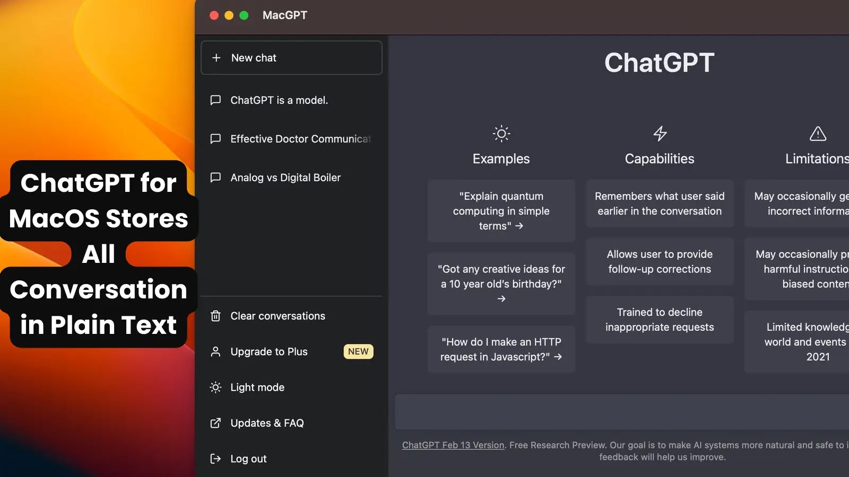Click the Capabilities heading
The height and width of the screenshot is (477, 849).
click(660, 159)
